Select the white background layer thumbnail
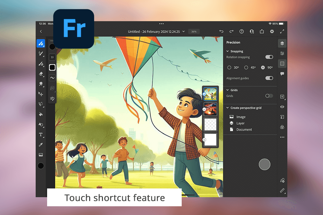The image size is (323, 215). click(210, 139)
